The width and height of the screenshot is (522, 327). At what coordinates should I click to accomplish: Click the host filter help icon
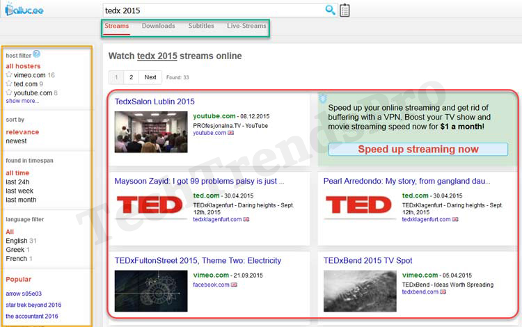pos(37,54)
